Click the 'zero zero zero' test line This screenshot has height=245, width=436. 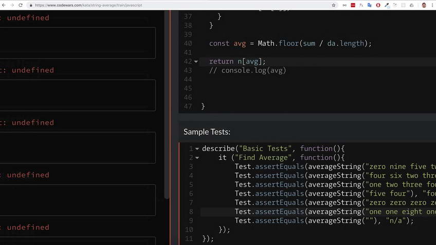[335, 202]
